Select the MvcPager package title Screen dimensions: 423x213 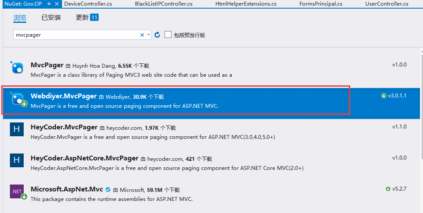tap(47, 65)
